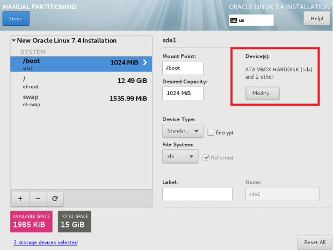Click the minus icon to remove mount point
This screenshot has width=333, height=250.
pos(38,198)
